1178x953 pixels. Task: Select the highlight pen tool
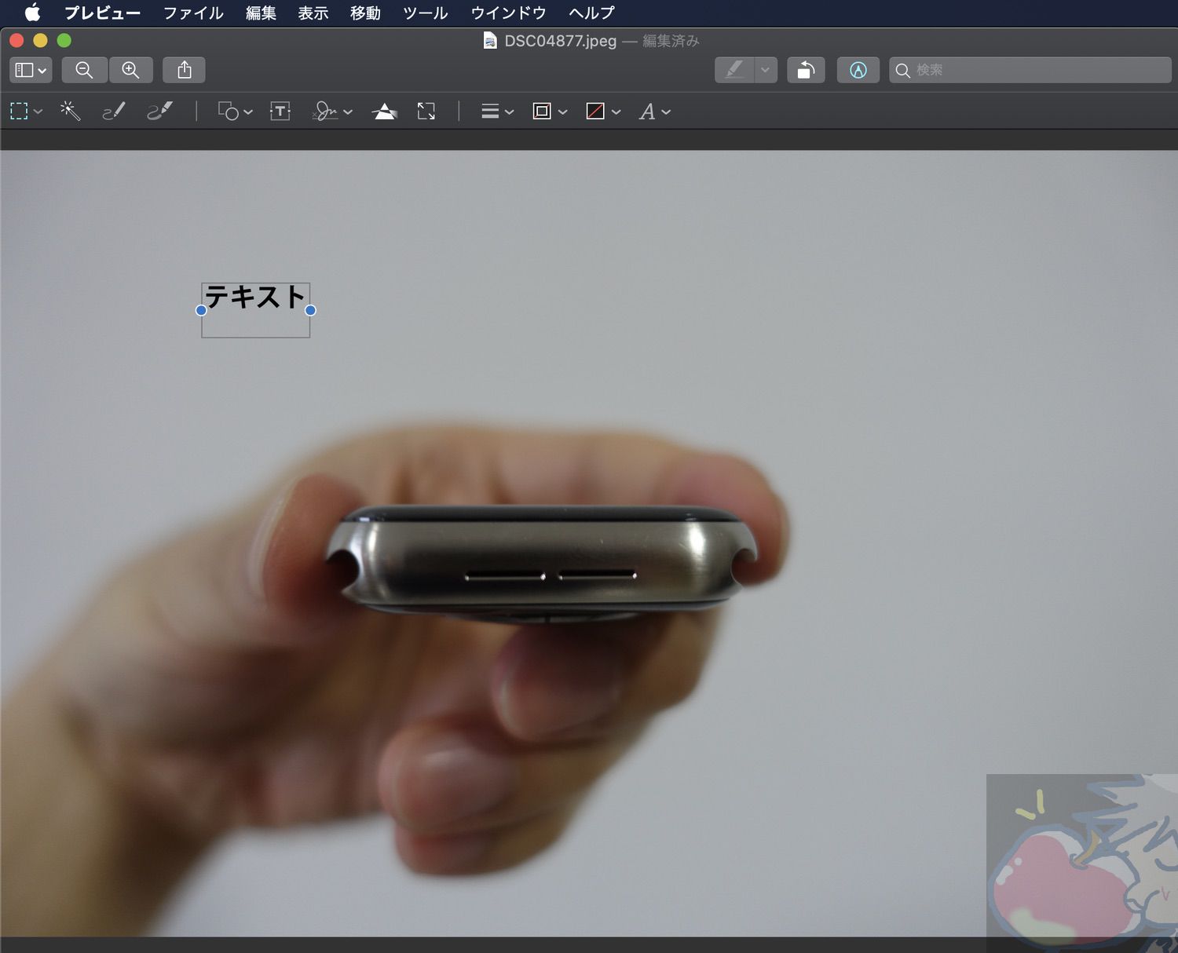734,70
